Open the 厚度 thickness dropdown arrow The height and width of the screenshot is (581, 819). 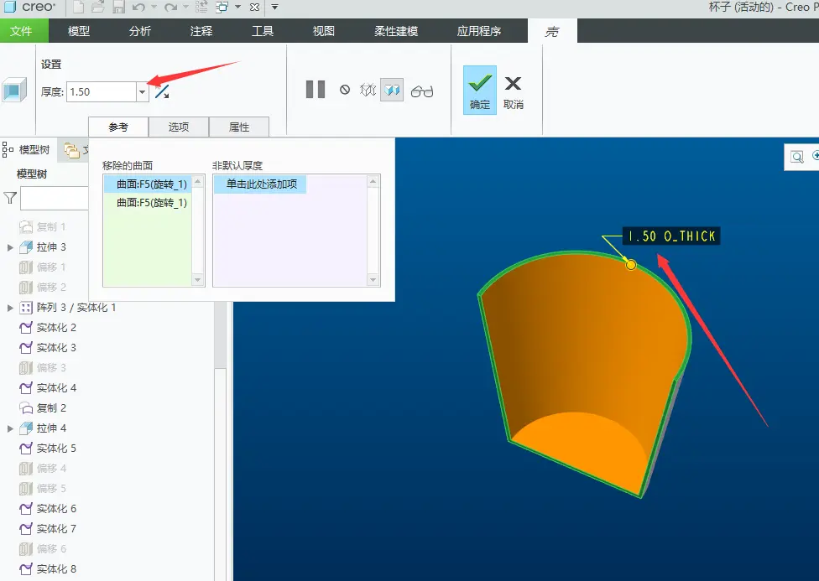[x=142, y=92]
